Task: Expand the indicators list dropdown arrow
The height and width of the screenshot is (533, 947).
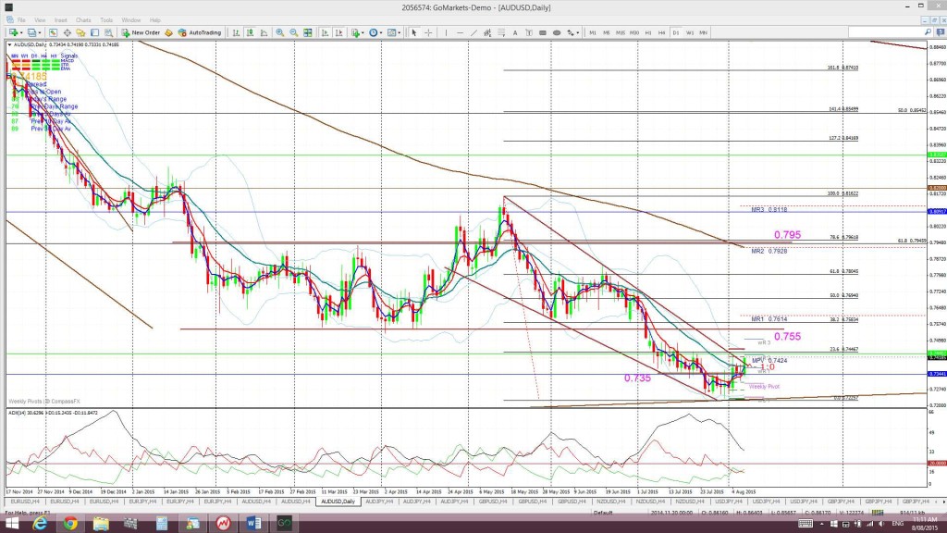Action: tap(363, 32)
